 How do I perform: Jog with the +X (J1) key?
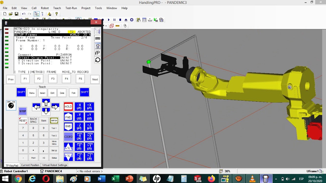click(x=89, y=107)
